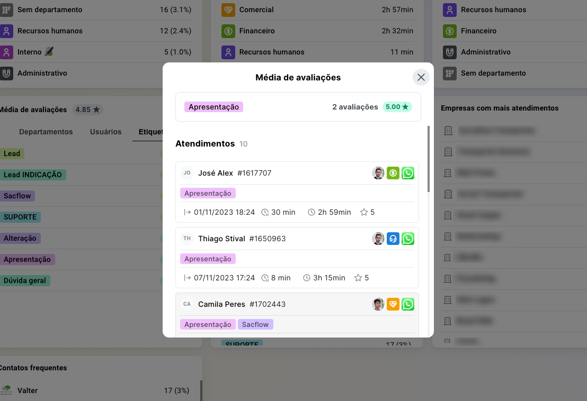587x401 pixels.
Task: Switch to the Departamentos tab
Action: pyautogui.click(x=46, y=132)
